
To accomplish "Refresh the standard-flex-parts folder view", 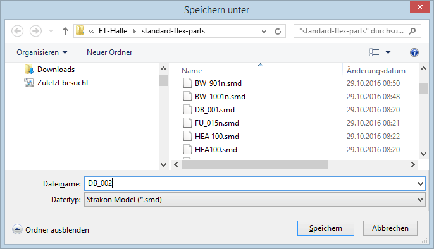I will (278, 31).
